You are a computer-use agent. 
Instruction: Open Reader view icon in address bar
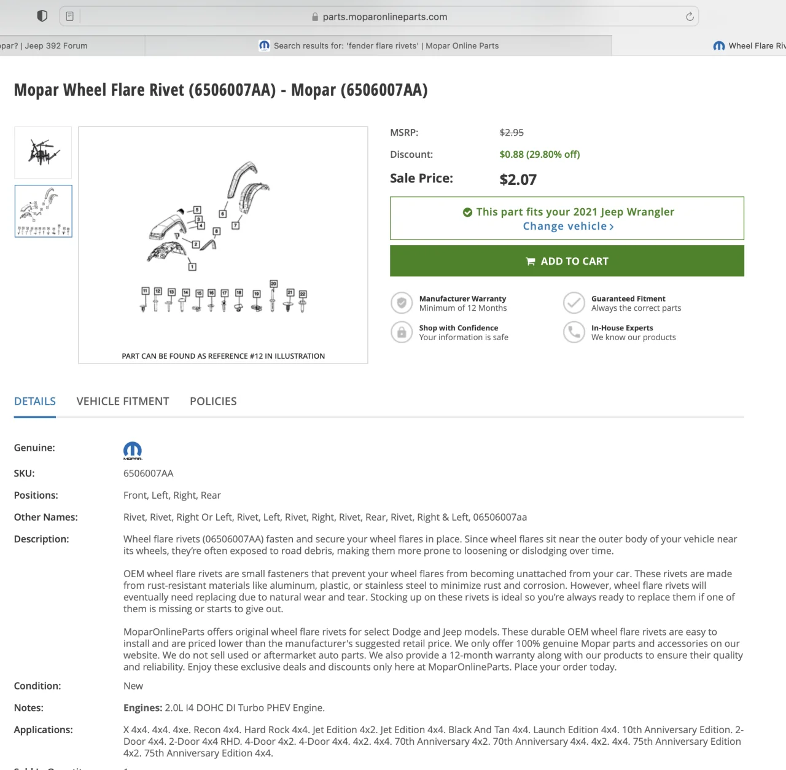point(70,17)
